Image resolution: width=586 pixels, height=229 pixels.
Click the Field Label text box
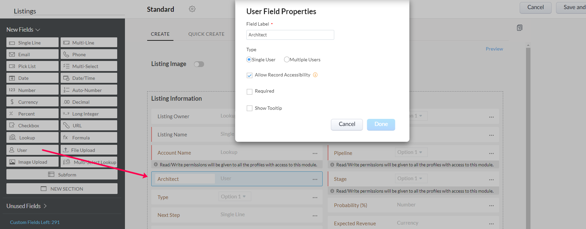pyautogui.click(x=290, y=35)
